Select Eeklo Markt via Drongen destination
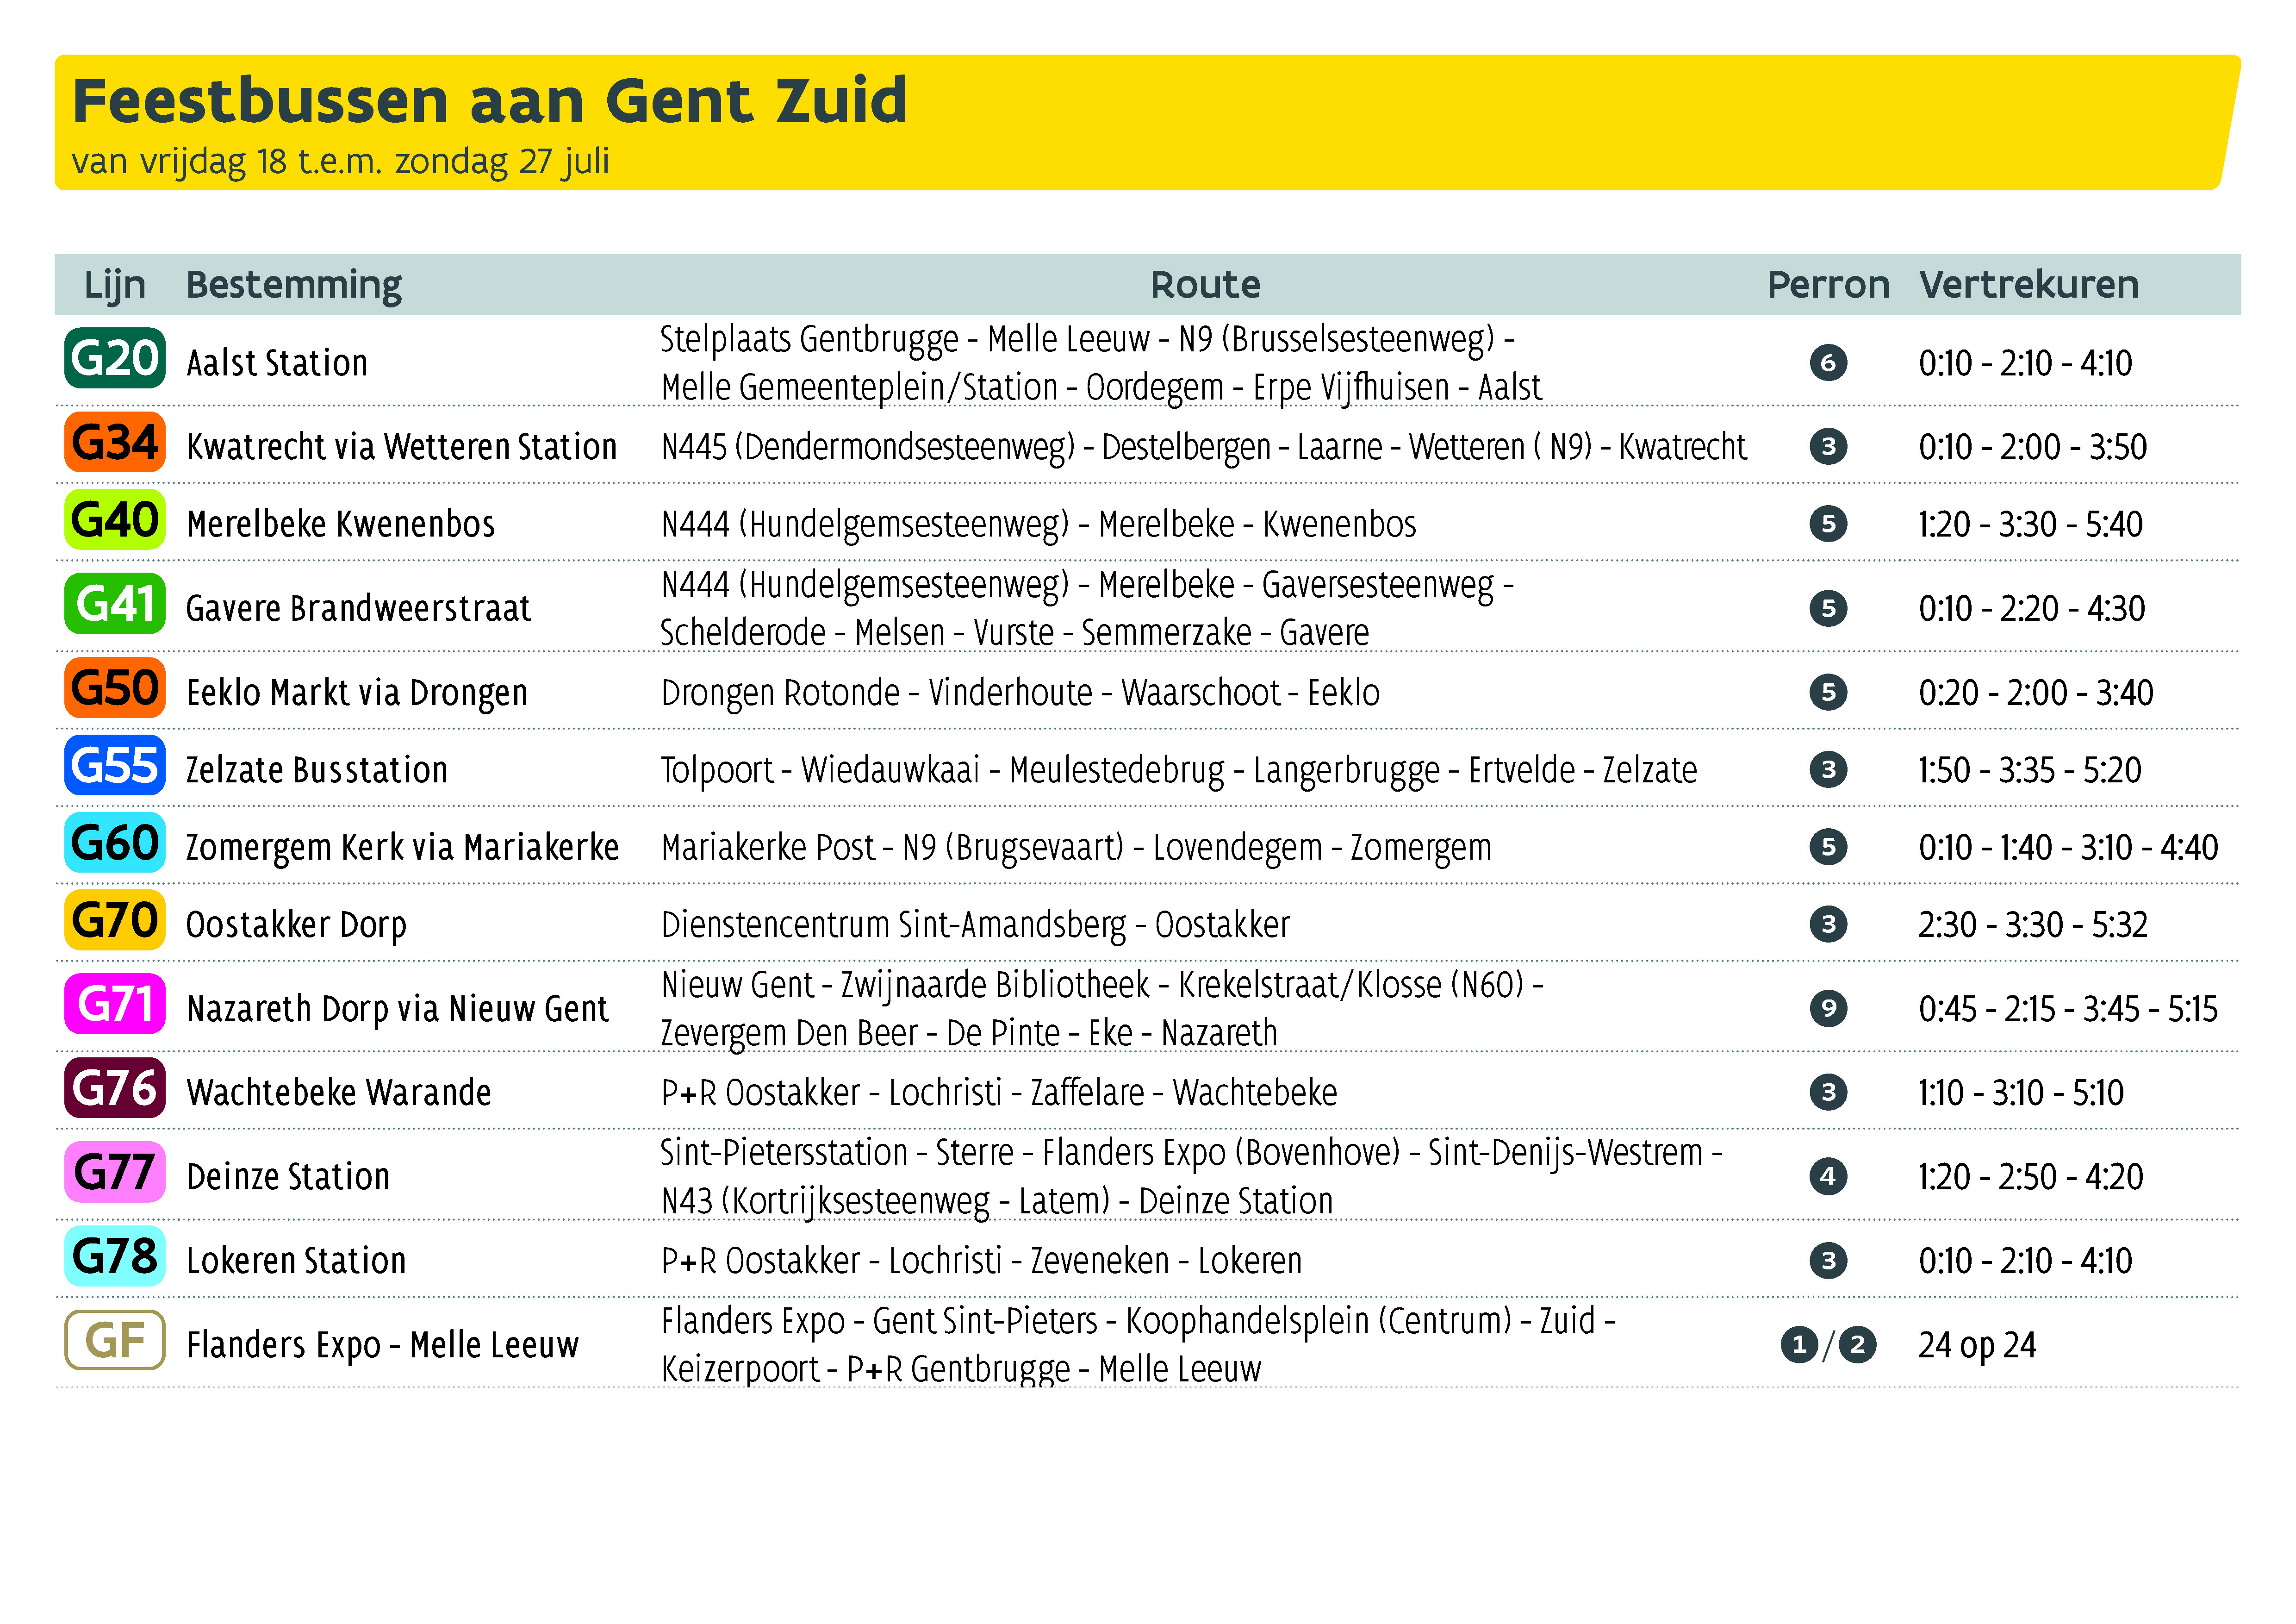2296x1624 pixels. pos(357,693)
